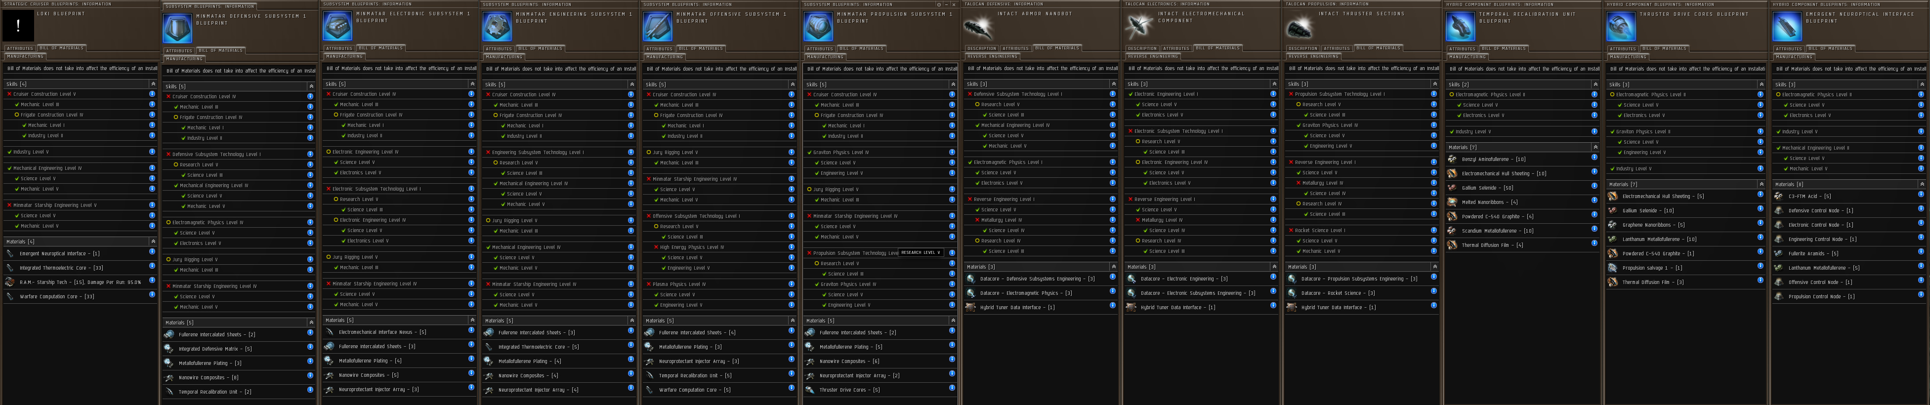The width and height of the screenshot is (1930, 405).
Task: Open Reverse Engineering tab in Intact Electromechanical Component window
Action: click(1153, 56)
